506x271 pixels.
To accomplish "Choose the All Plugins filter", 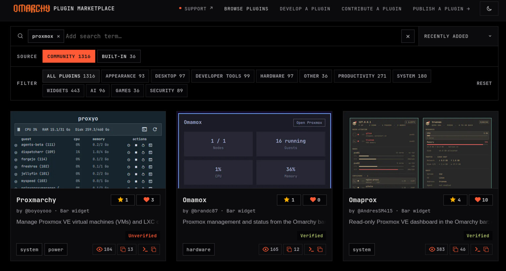I will 71,76.
